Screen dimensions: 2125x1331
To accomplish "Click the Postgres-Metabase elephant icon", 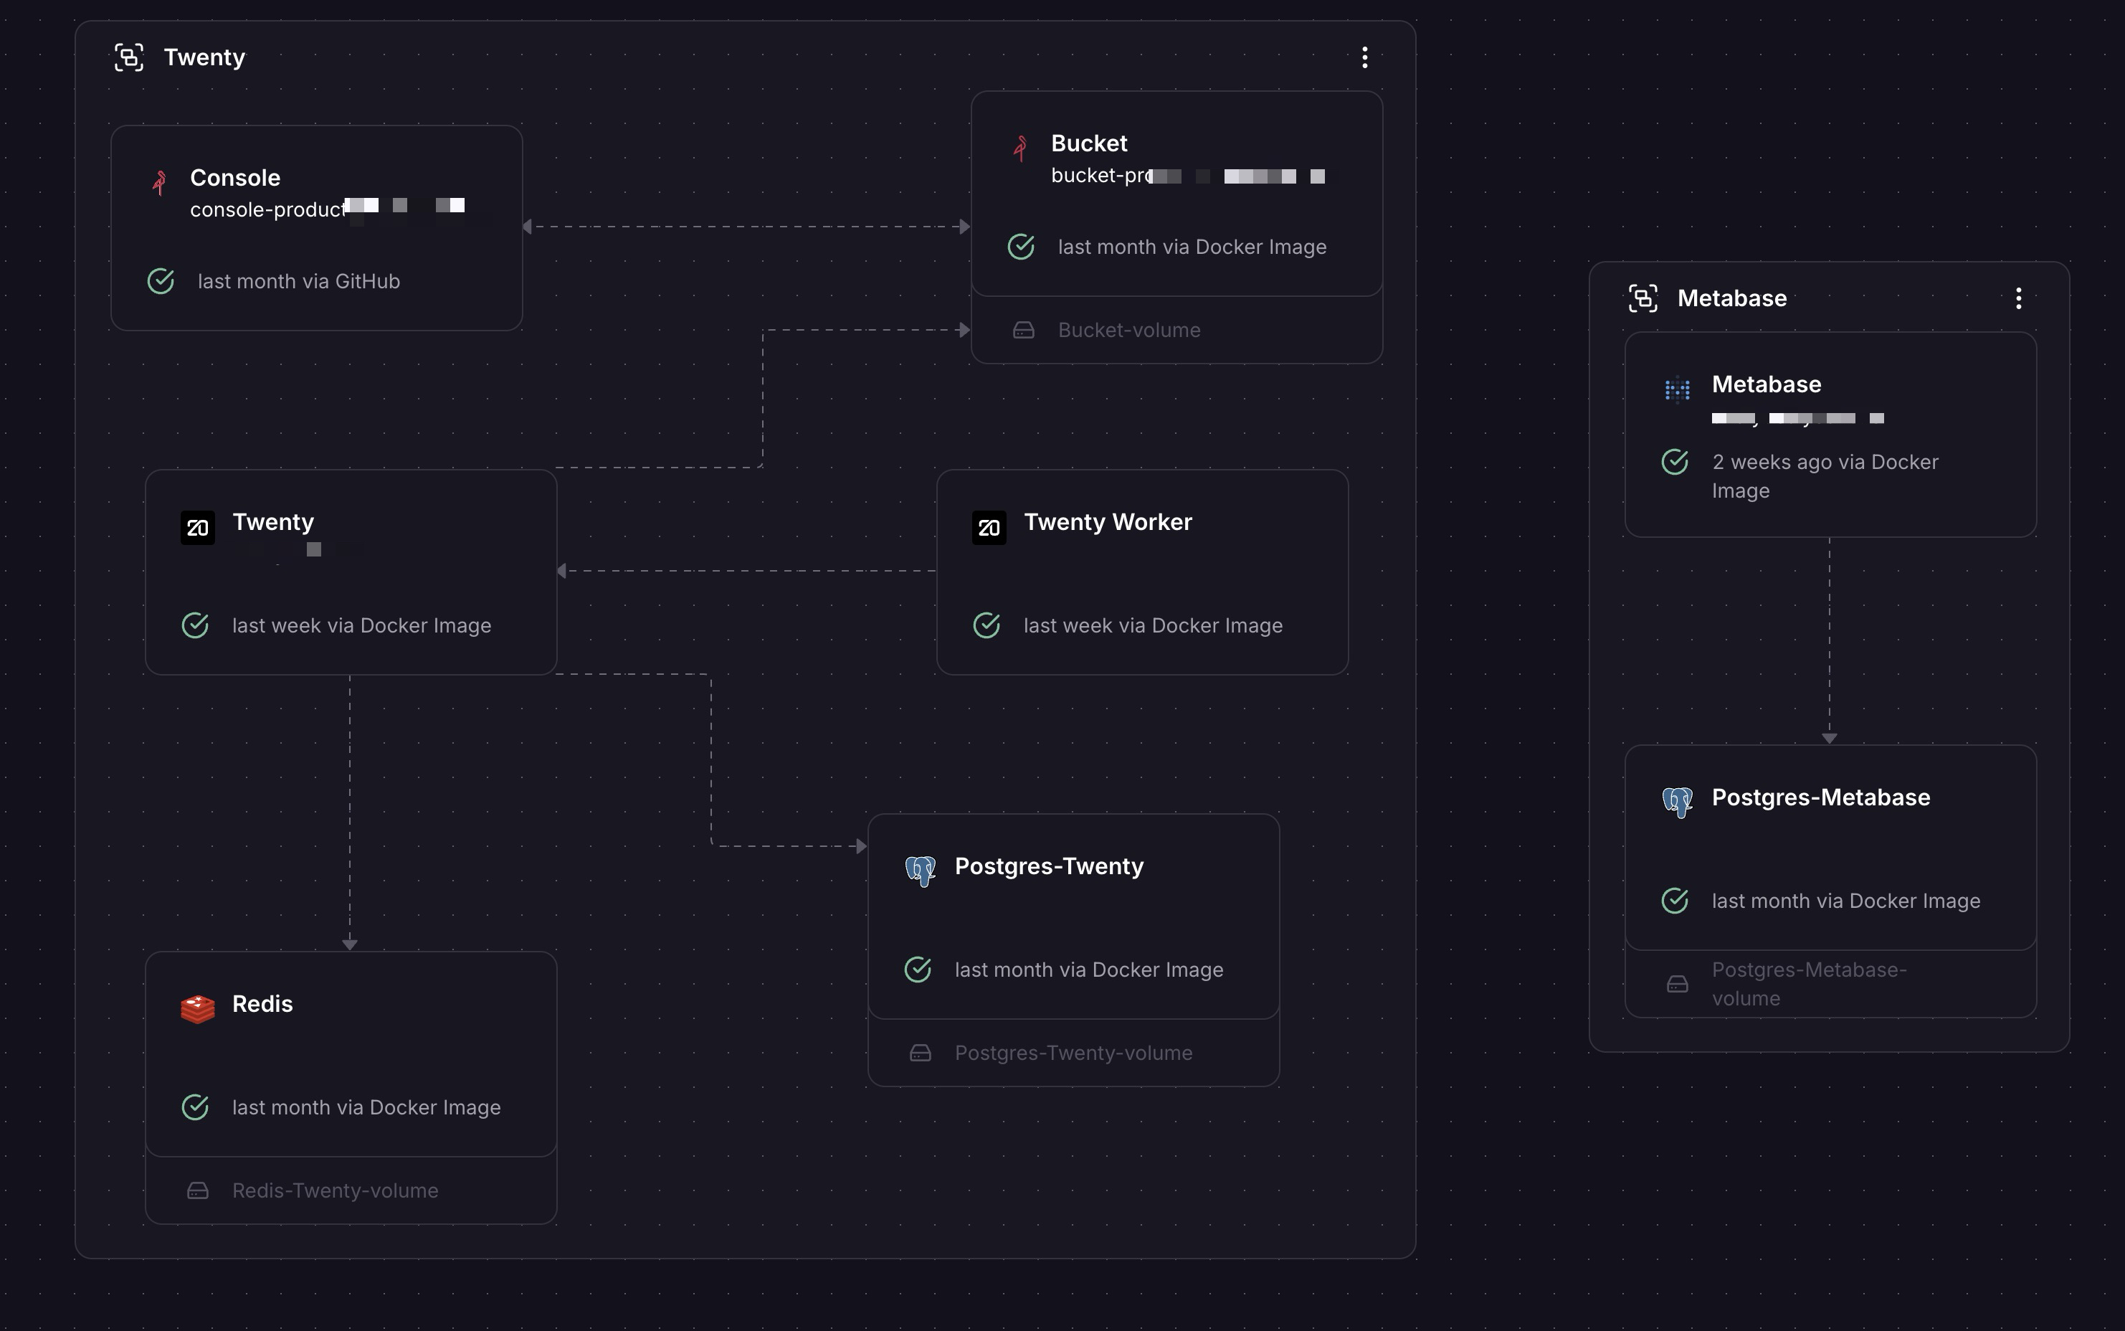I will 1677,802.
